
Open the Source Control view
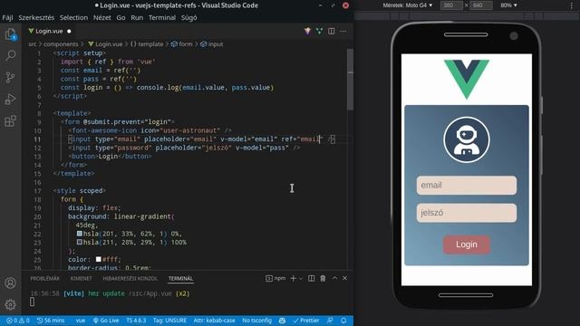click(10, 78)
